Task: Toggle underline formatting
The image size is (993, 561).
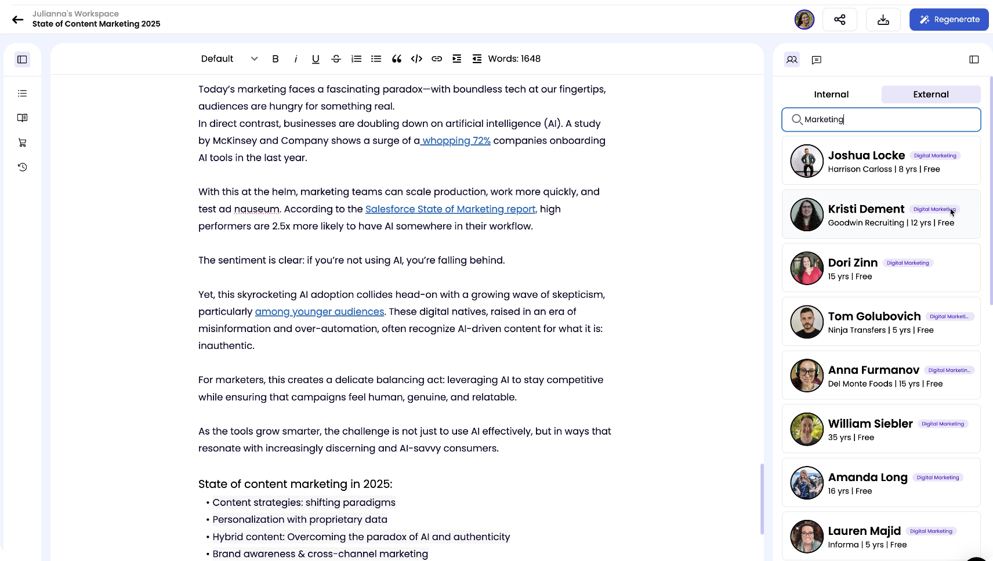Action: [316, 59]
